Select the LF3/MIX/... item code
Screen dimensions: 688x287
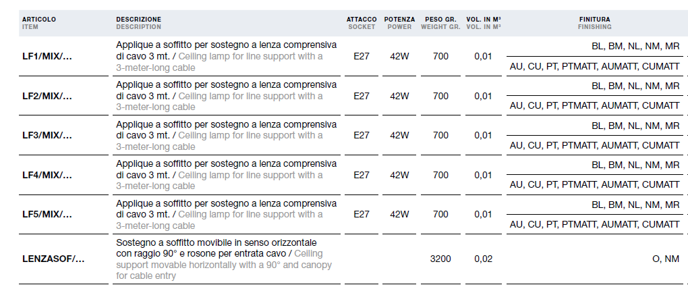[x=47, y=135]
